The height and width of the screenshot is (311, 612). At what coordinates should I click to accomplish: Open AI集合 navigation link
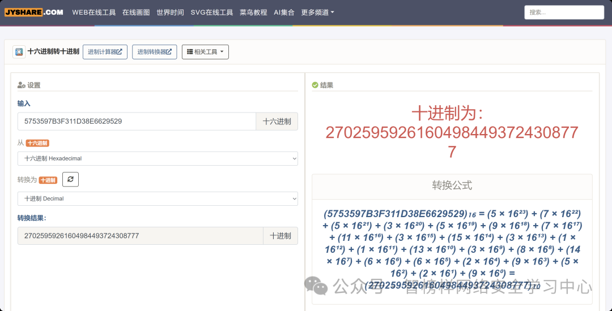pyautogui.click(x=284, y=12)
